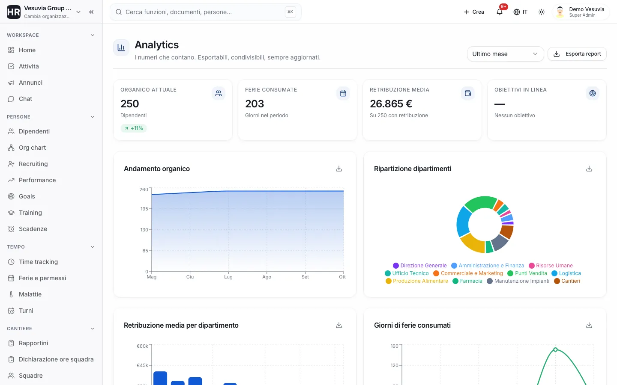
Task: Toggle the Logistica legend entry
Action: pyautogui.click(x=566, y=273)
